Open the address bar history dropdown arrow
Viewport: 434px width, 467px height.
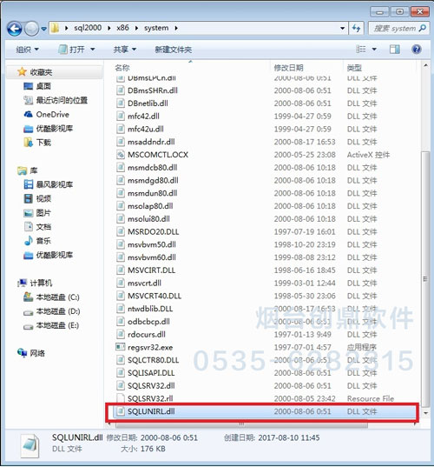(343, 29)
